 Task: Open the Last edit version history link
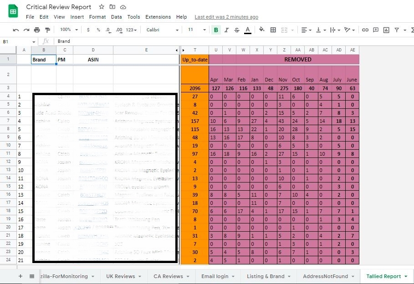tap(226, 17)
